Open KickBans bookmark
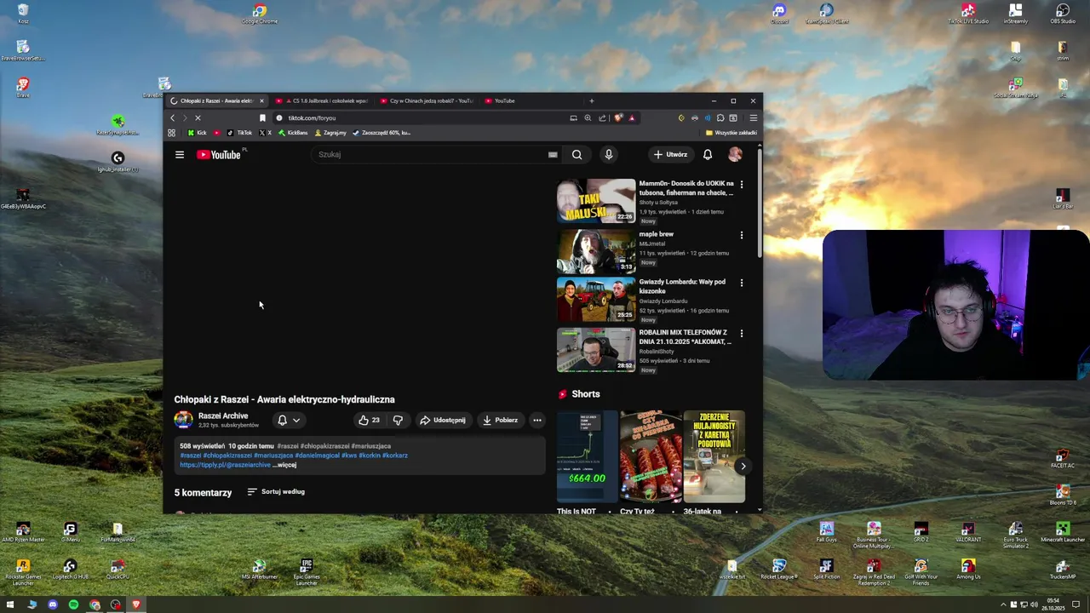The height and width of the screenshot is (613, 1090). [x=293, y=133]
